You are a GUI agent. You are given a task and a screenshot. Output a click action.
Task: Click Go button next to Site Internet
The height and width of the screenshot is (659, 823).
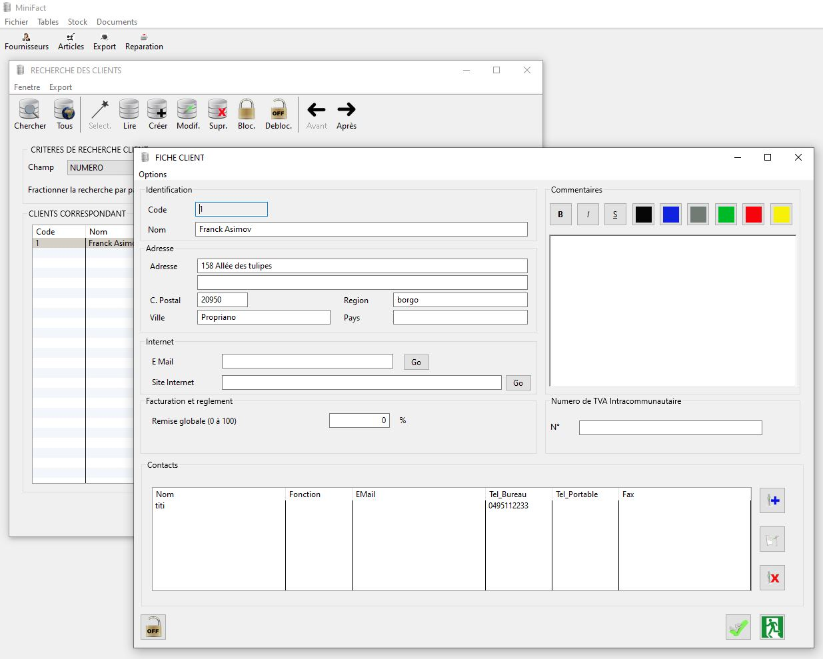coord(518,383)
